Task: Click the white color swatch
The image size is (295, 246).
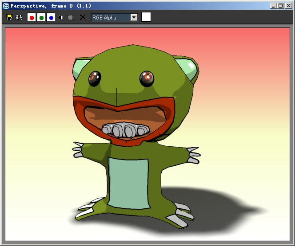Action: [146, 17]
